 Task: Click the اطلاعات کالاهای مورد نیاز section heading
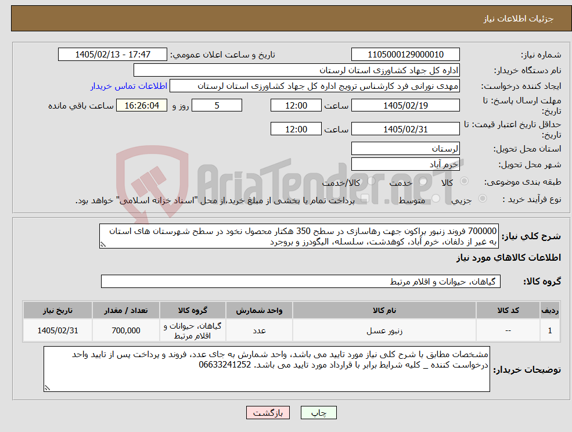(508, 258)
